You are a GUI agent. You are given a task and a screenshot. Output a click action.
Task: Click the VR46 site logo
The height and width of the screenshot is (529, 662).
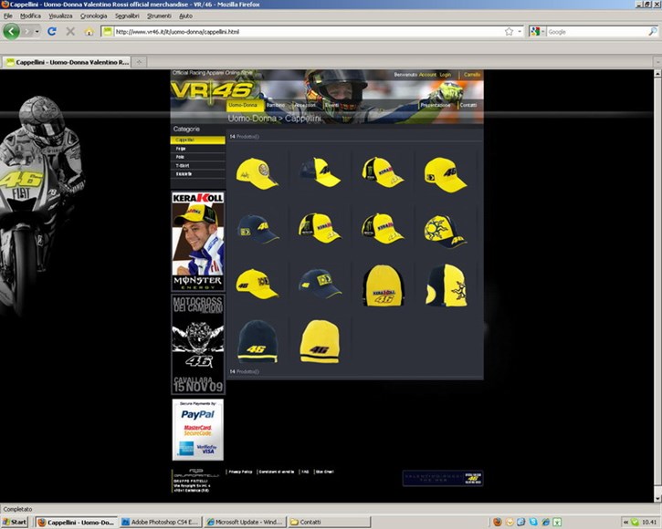(x=211, y=90)
